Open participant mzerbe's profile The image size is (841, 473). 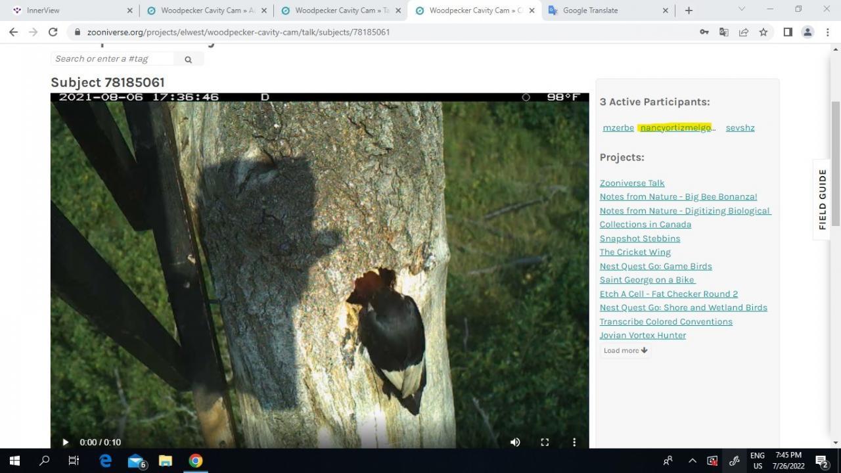click(x=618, y=127)
